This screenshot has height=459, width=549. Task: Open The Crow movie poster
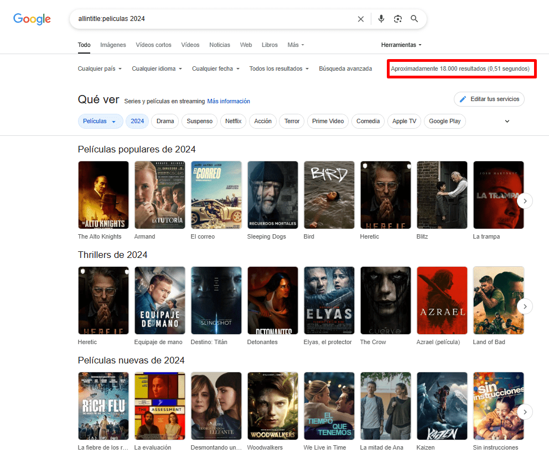[386, 300]
